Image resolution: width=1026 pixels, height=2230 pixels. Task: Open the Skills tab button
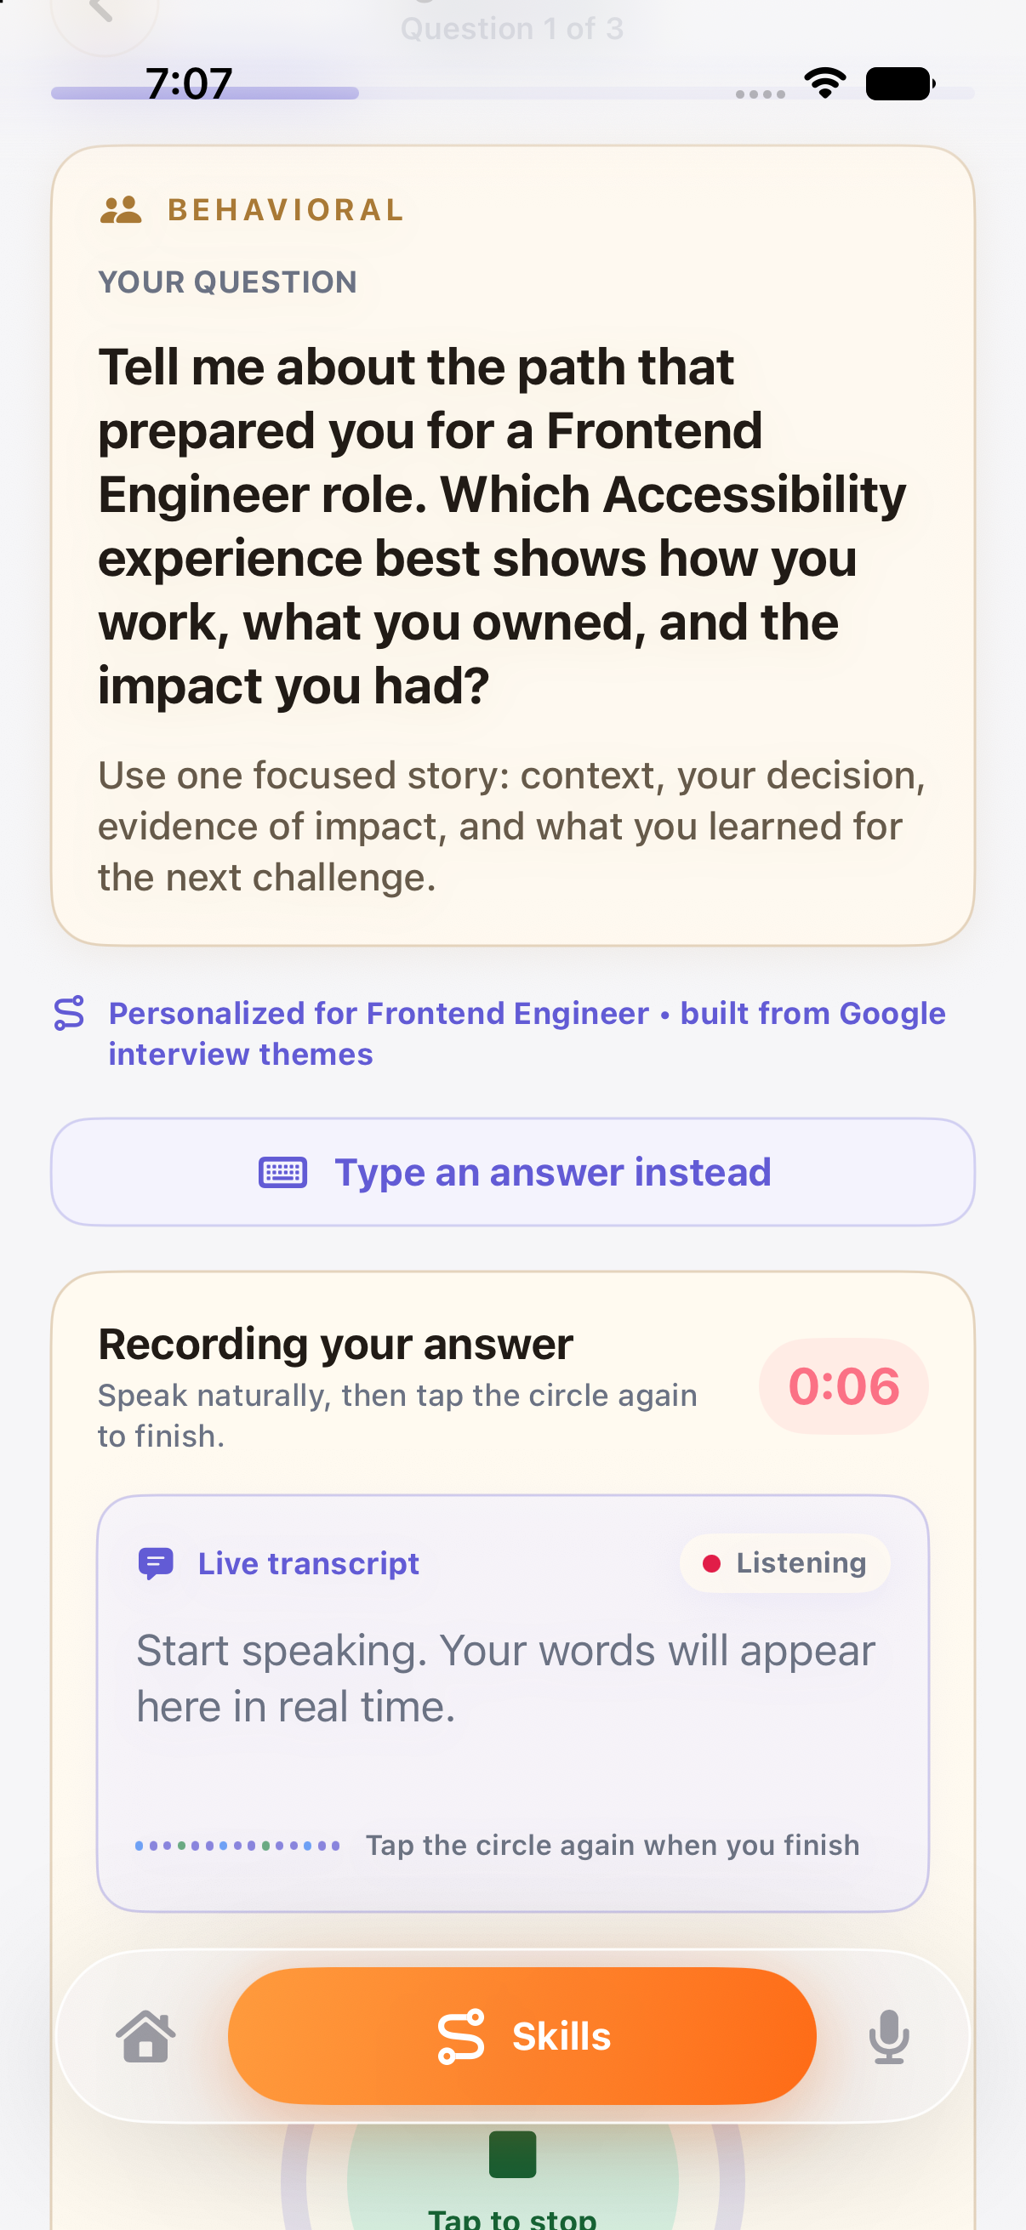tap(522, 2035)
